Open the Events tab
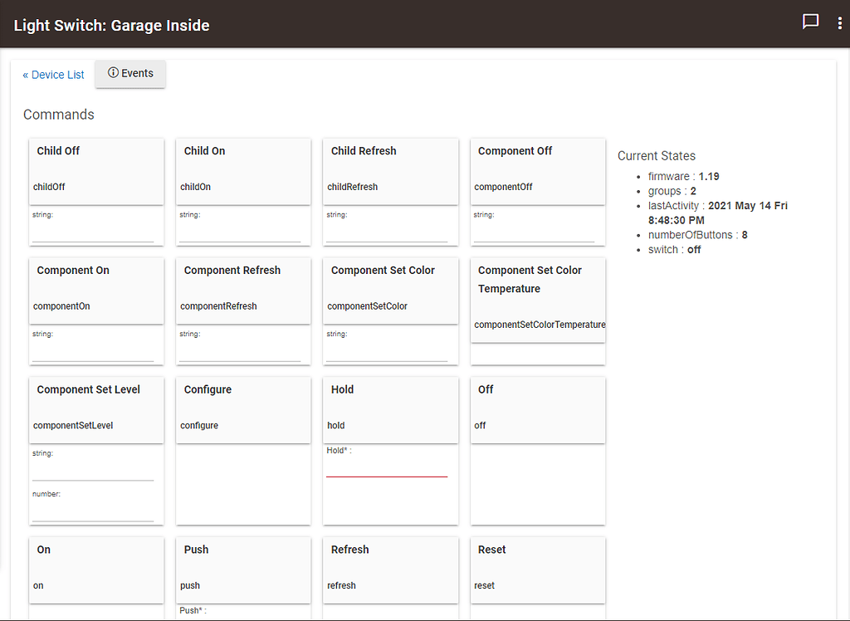This screenshot has width=850, height=621. click(x=130, y=74)
